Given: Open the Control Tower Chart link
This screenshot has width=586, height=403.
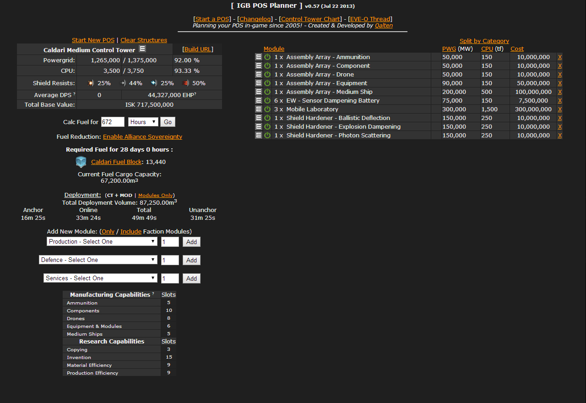Looking at the screenshot, I should (311, 19).
